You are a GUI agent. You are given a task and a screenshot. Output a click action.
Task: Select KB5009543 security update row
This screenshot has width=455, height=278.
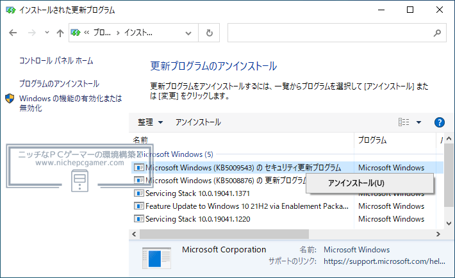[287, 167]
